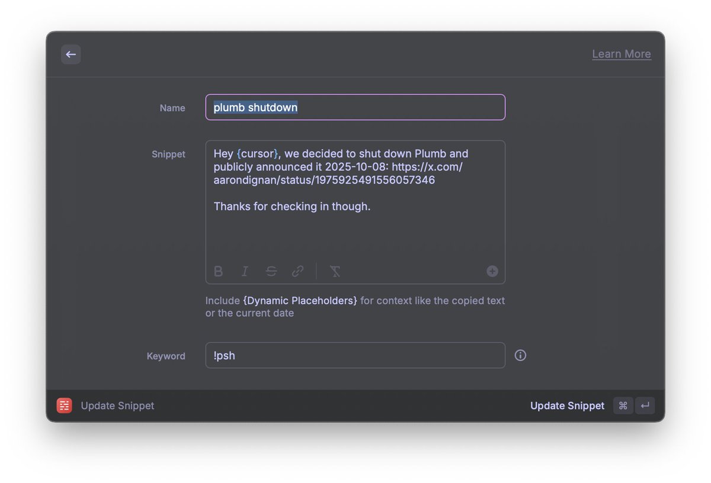
Task: Click inside the Snippet text area
Action: click(355, 212)
